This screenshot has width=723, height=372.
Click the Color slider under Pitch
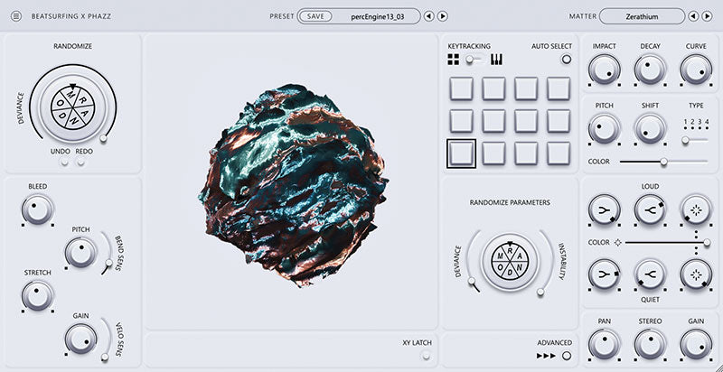[663, 162]
